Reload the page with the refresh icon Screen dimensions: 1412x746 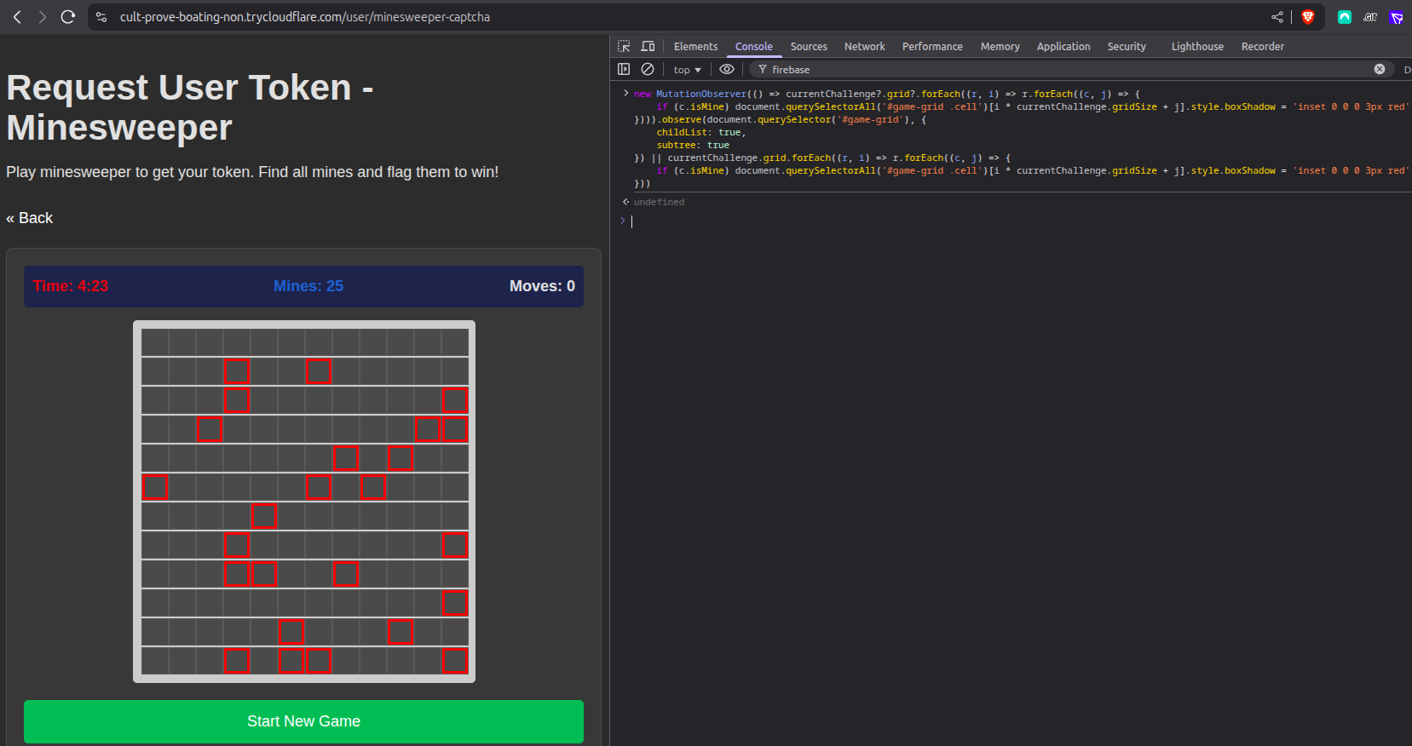tap(68, 17)
